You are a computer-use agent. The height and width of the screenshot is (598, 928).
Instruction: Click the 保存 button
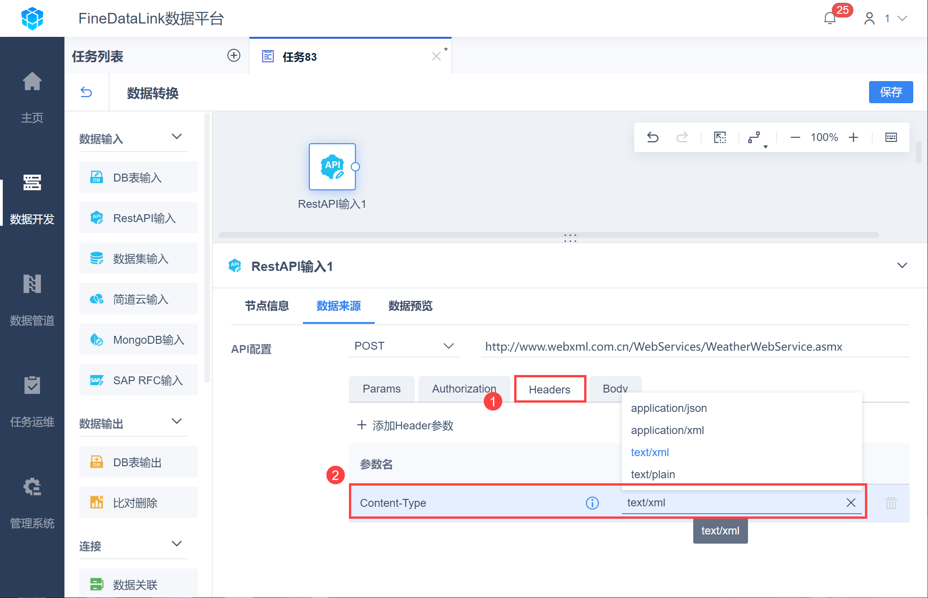point(890,92)
